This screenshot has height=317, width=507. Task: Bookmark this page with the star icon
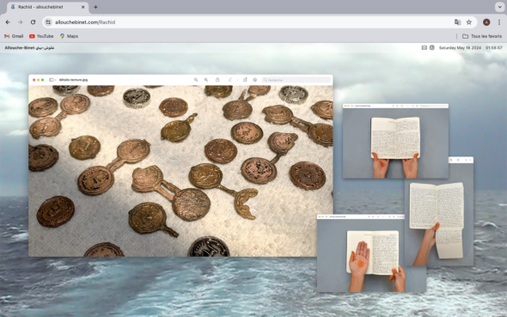(x=469, y=22)
